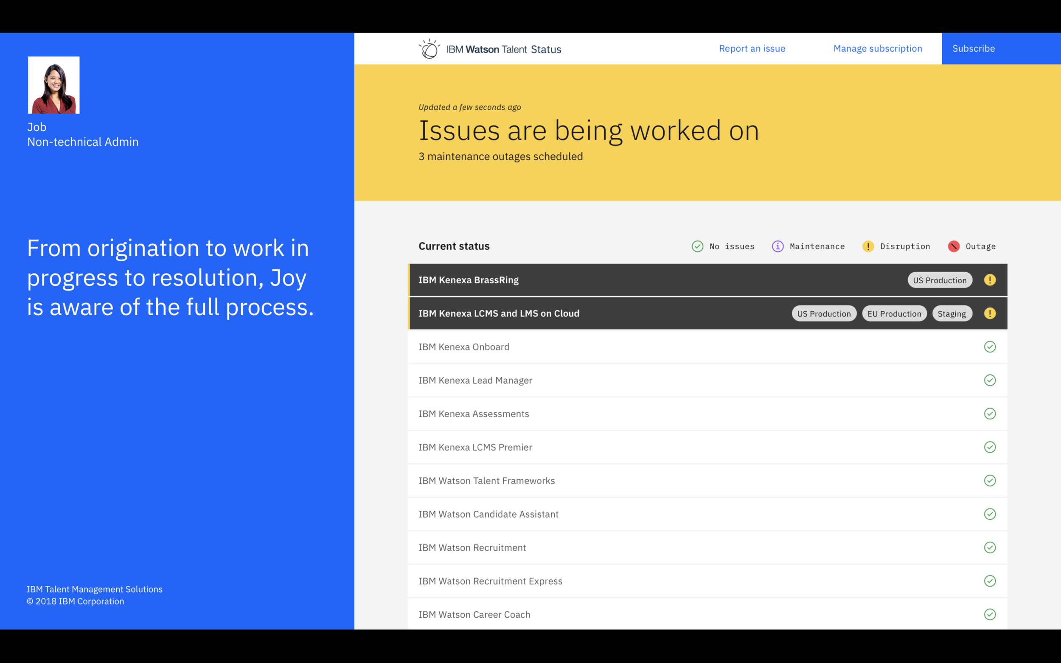Expand IBM Kenexa LCMS and LMS on Cloud

707,313
